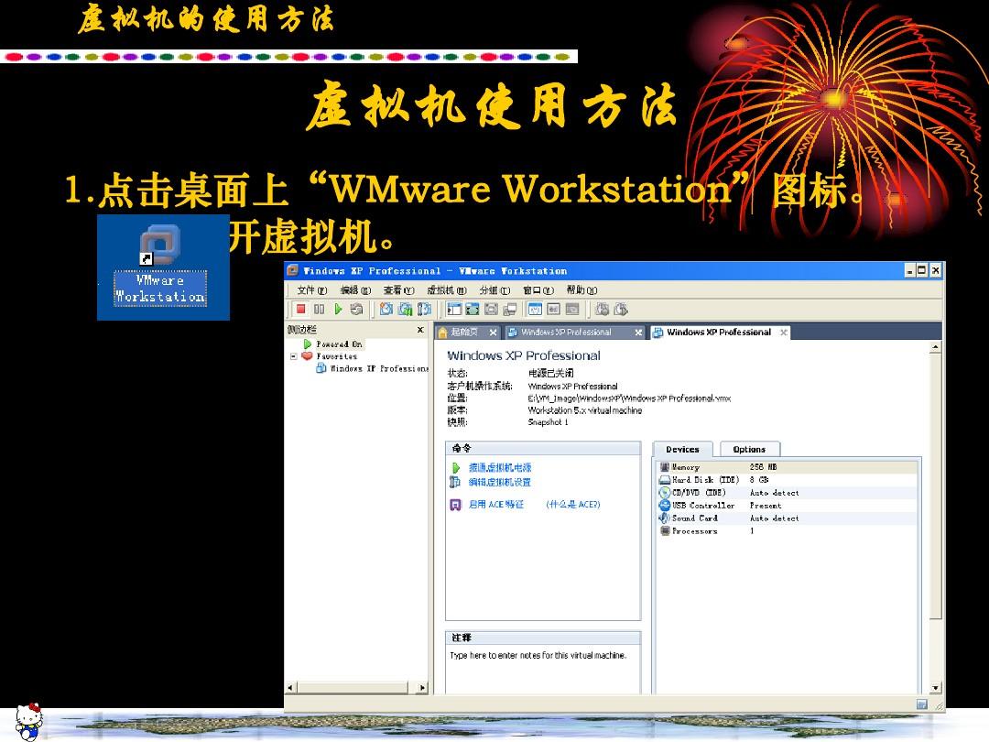Click the overlapping-monitors toolbar icon
Viewport: 989px width, 742px height.
509,310
